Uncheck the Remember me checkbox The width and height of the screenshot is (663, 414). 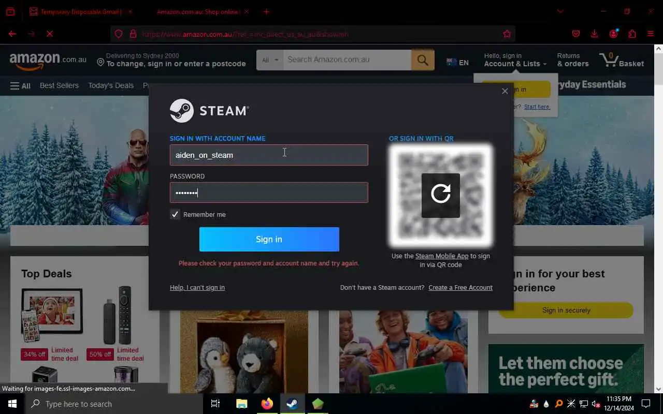click(x=175, y=214)
